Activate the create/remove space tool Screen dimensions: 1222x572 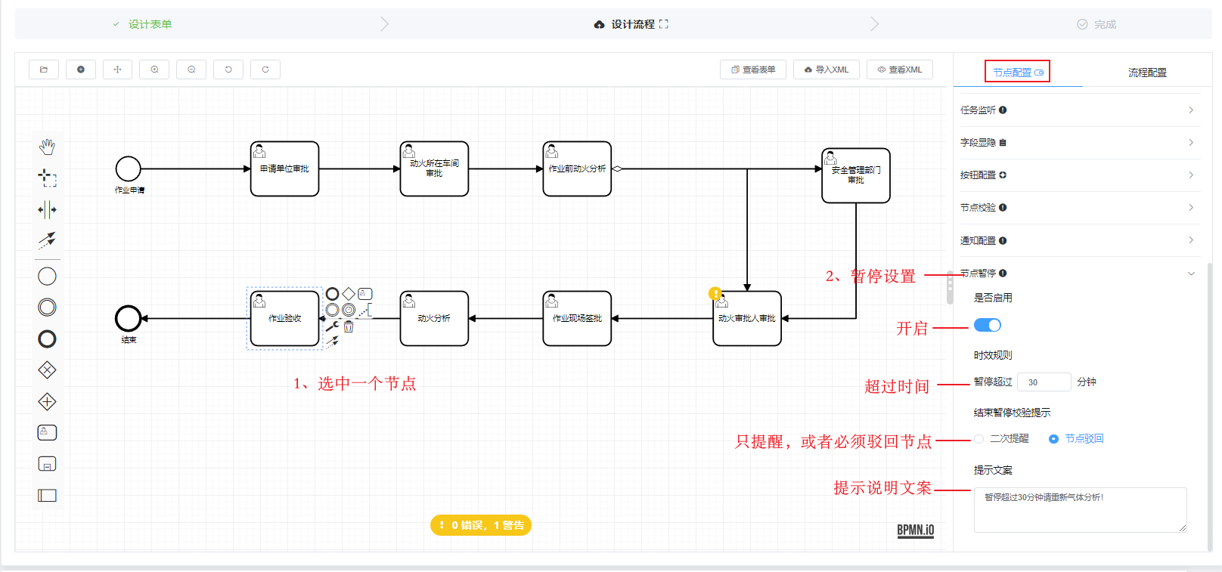pos(47,209)
